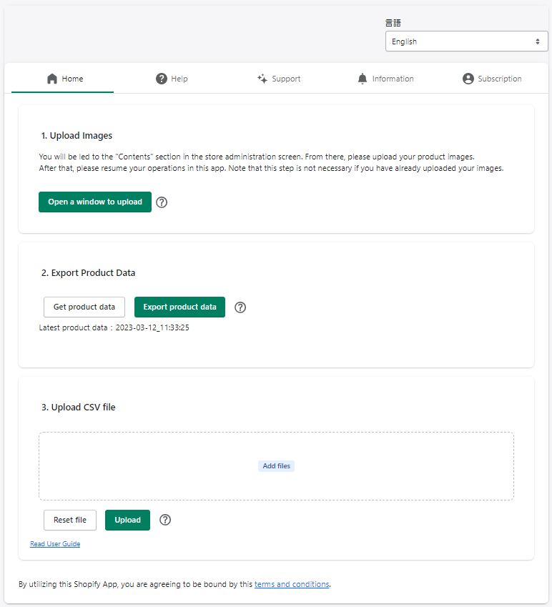The height and width of the screenshot is (607, 552).
Task: Open the Read User Guide link
Action: point(55,543)
